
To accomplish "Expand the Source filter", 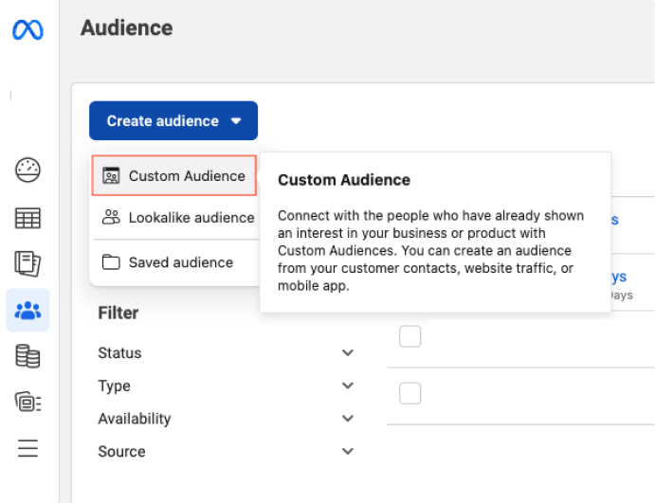I will 347,452.
